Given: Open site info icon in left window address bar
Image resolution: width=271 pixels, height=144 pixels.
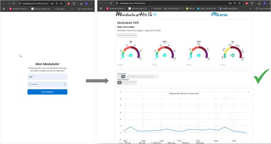Looking at the screenshot, I should [x=20, y=4].
